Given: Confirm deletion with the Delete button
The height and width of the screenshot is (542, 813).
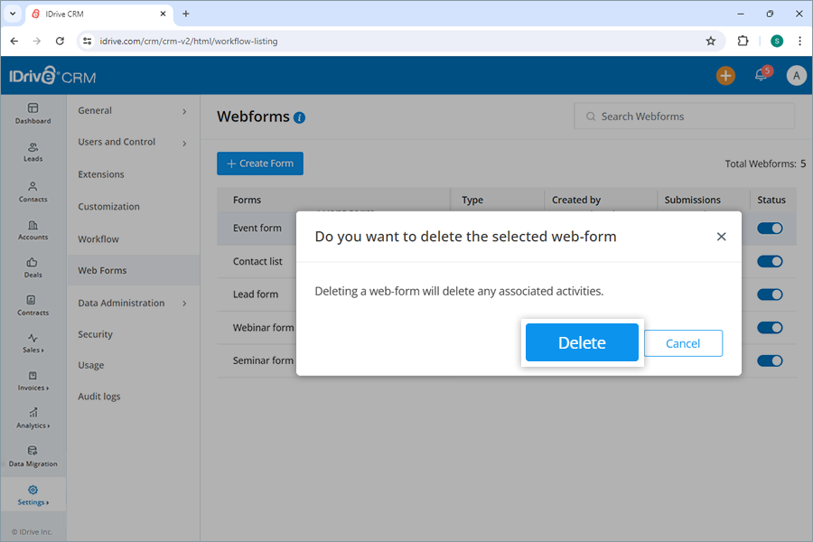Looking at the screenshot, I should [x=582, y=342].
